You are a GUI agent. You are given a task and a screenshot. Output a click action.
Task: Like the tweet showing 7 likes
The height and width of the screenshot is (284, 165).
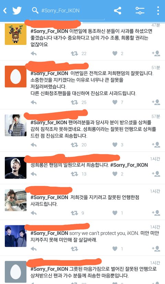click(x=115, y=102)
